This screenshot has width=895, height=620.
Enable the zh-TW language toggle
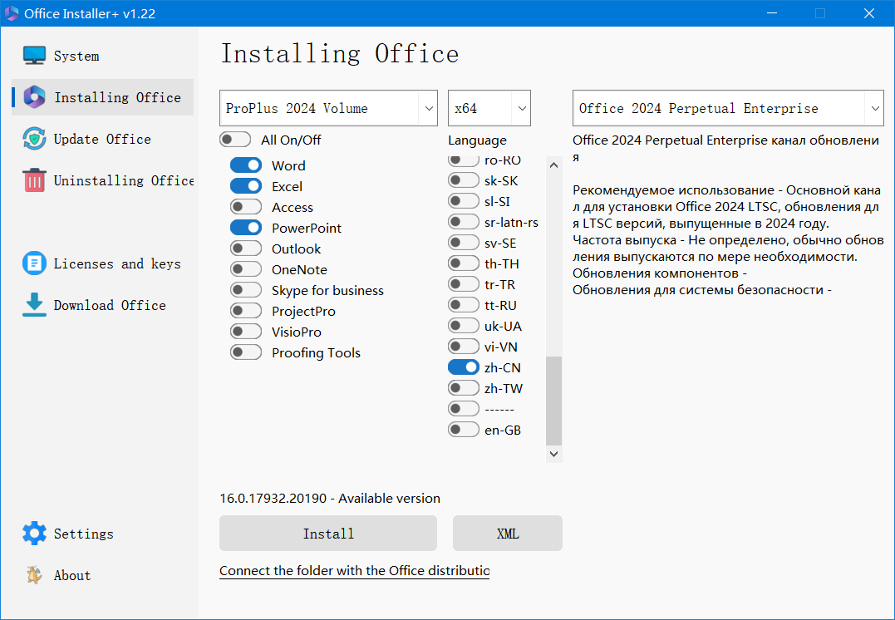pos(464,388)
